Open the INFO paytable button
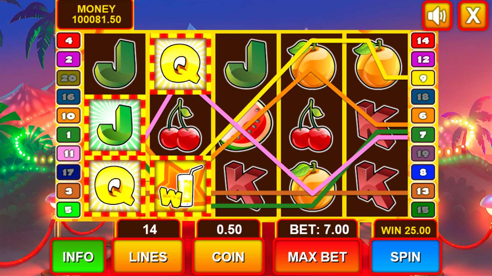 tap(78, 257)
